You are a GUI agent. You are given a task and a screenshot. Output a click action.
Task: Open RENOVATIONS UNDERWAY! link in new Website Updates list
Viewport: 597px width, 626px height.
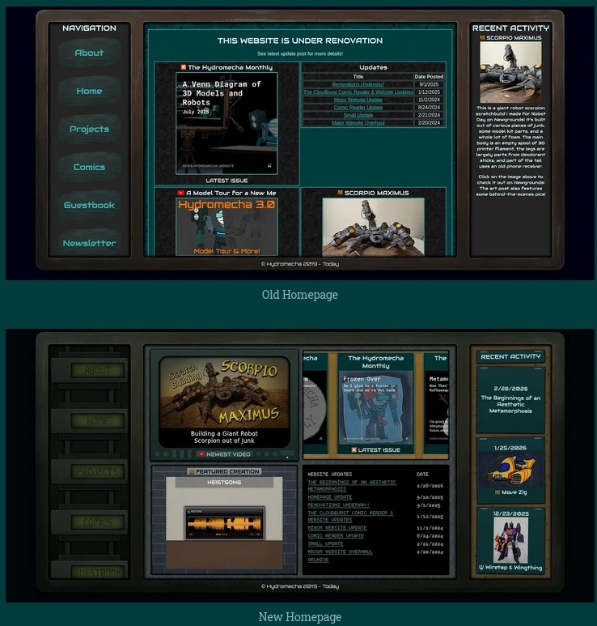click(x=339, y=505)
